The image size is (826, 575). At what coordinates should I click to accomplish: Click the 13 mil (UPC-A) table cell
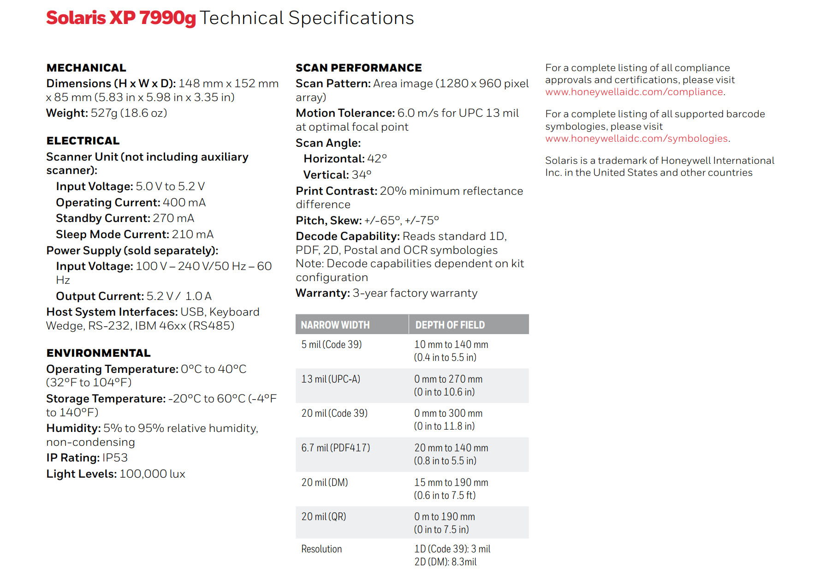pos(331,379)
